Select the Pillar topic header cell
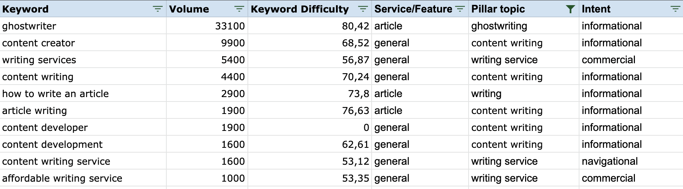The height and width of the screenshot is (189, 683). click(524, 9)
